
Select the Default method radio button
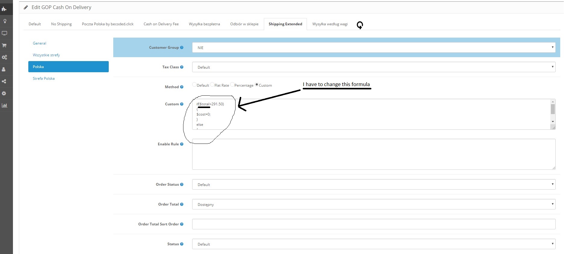click(194, 85)
